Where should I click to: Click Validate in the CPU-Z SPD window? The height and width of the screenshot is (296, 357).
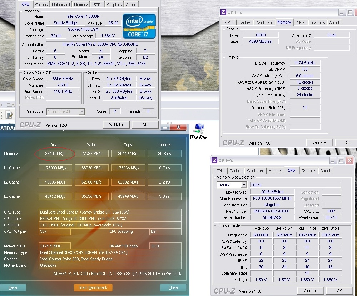pyautogui.click(x=310, y=291)
